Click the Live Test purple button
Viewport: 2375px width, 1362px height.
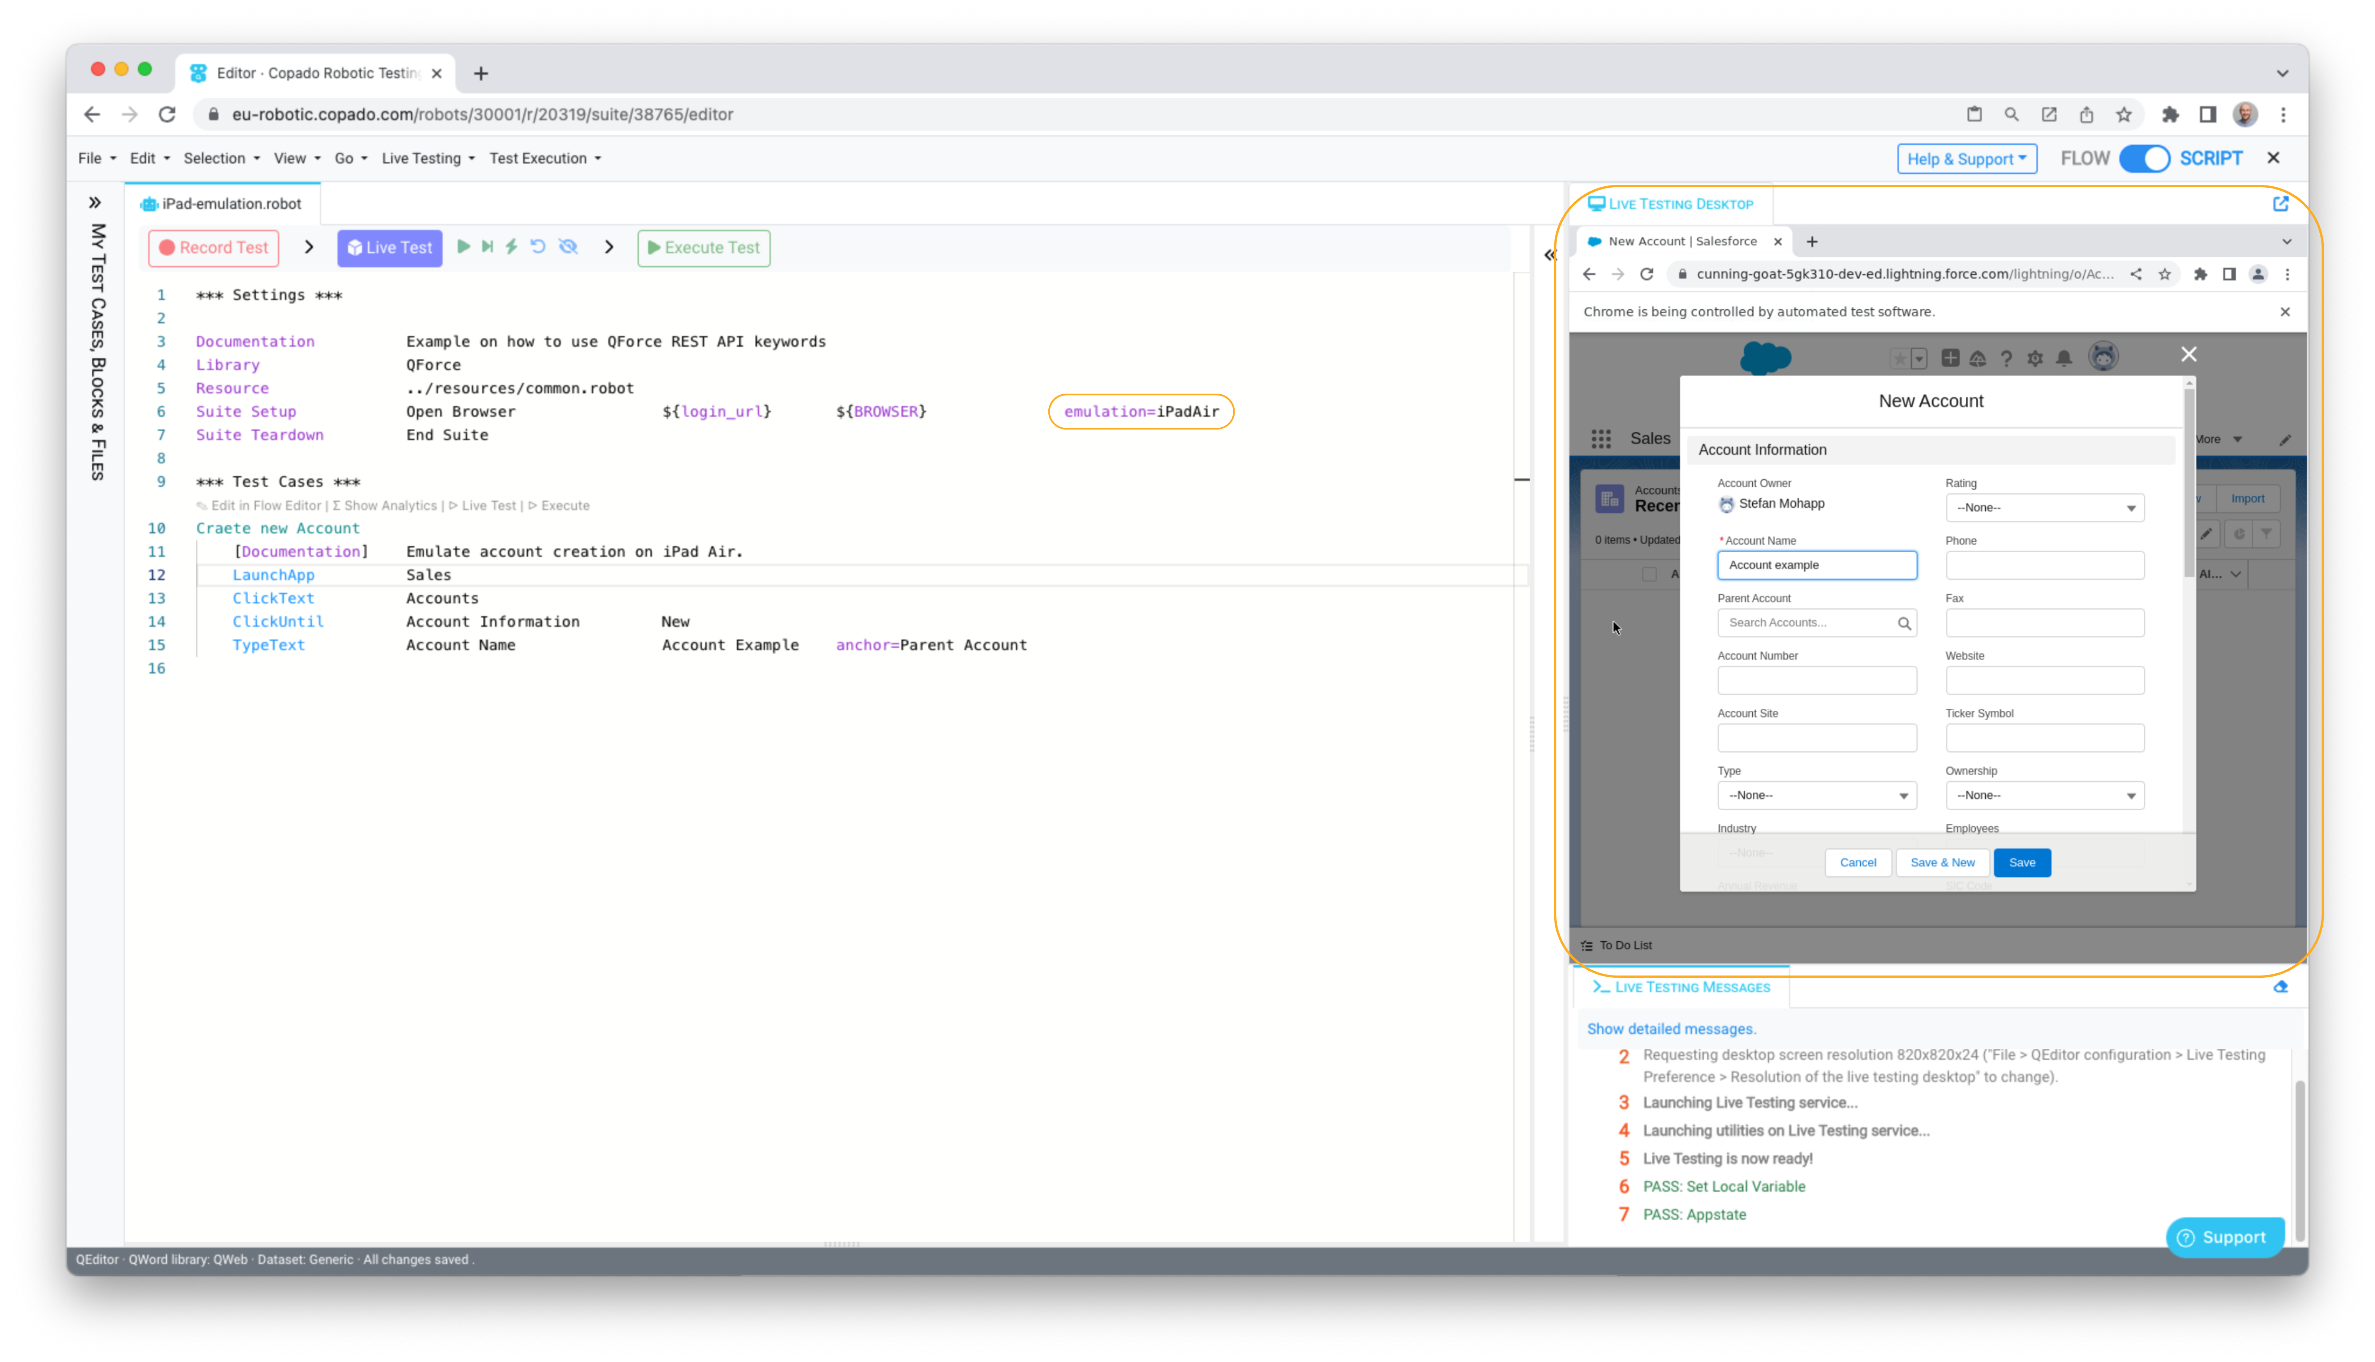coord(389,247)
